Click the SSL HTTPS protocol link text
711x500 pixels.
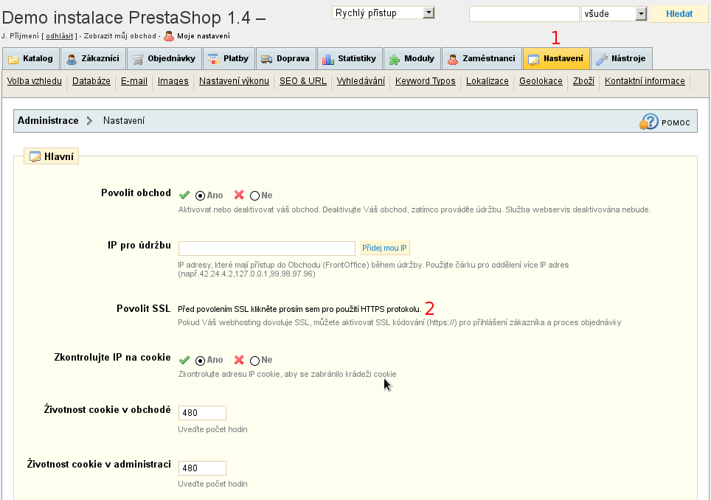(x=299, y=309)
